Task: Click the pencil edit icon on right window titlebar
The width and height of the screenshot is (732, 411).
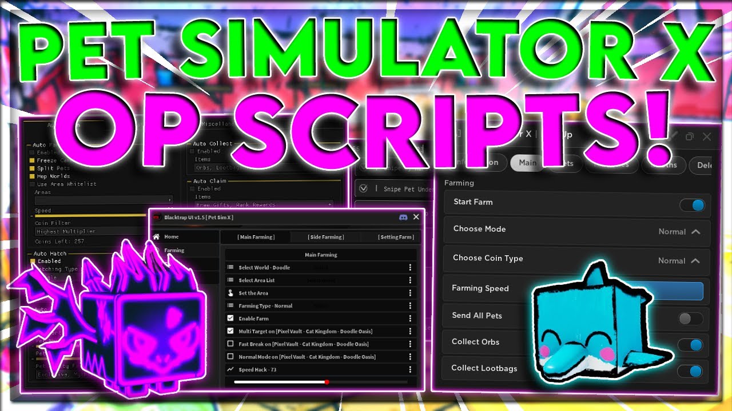Action: point(674,136)
